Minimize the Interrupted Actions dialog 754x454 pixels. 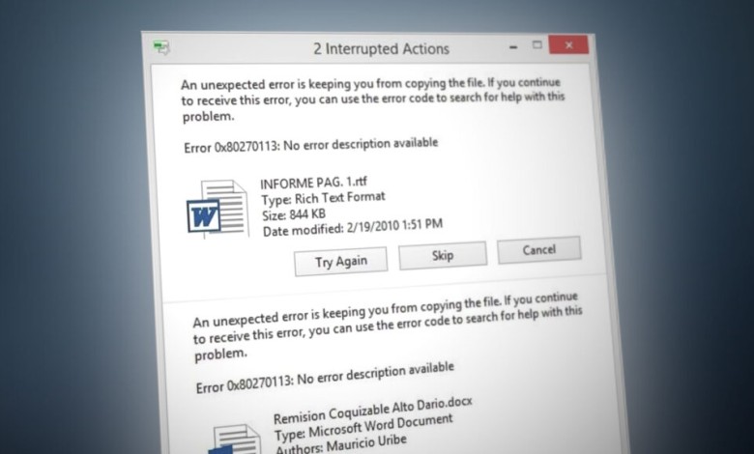point(513,47)
